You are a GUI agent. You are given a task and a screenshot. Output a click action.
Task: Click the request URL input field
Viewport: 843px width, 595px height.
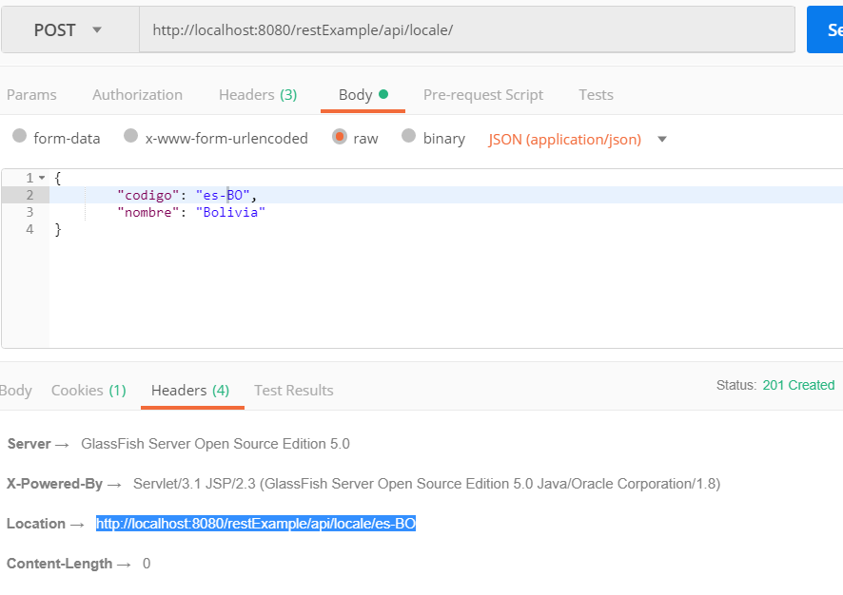[466, 30]
